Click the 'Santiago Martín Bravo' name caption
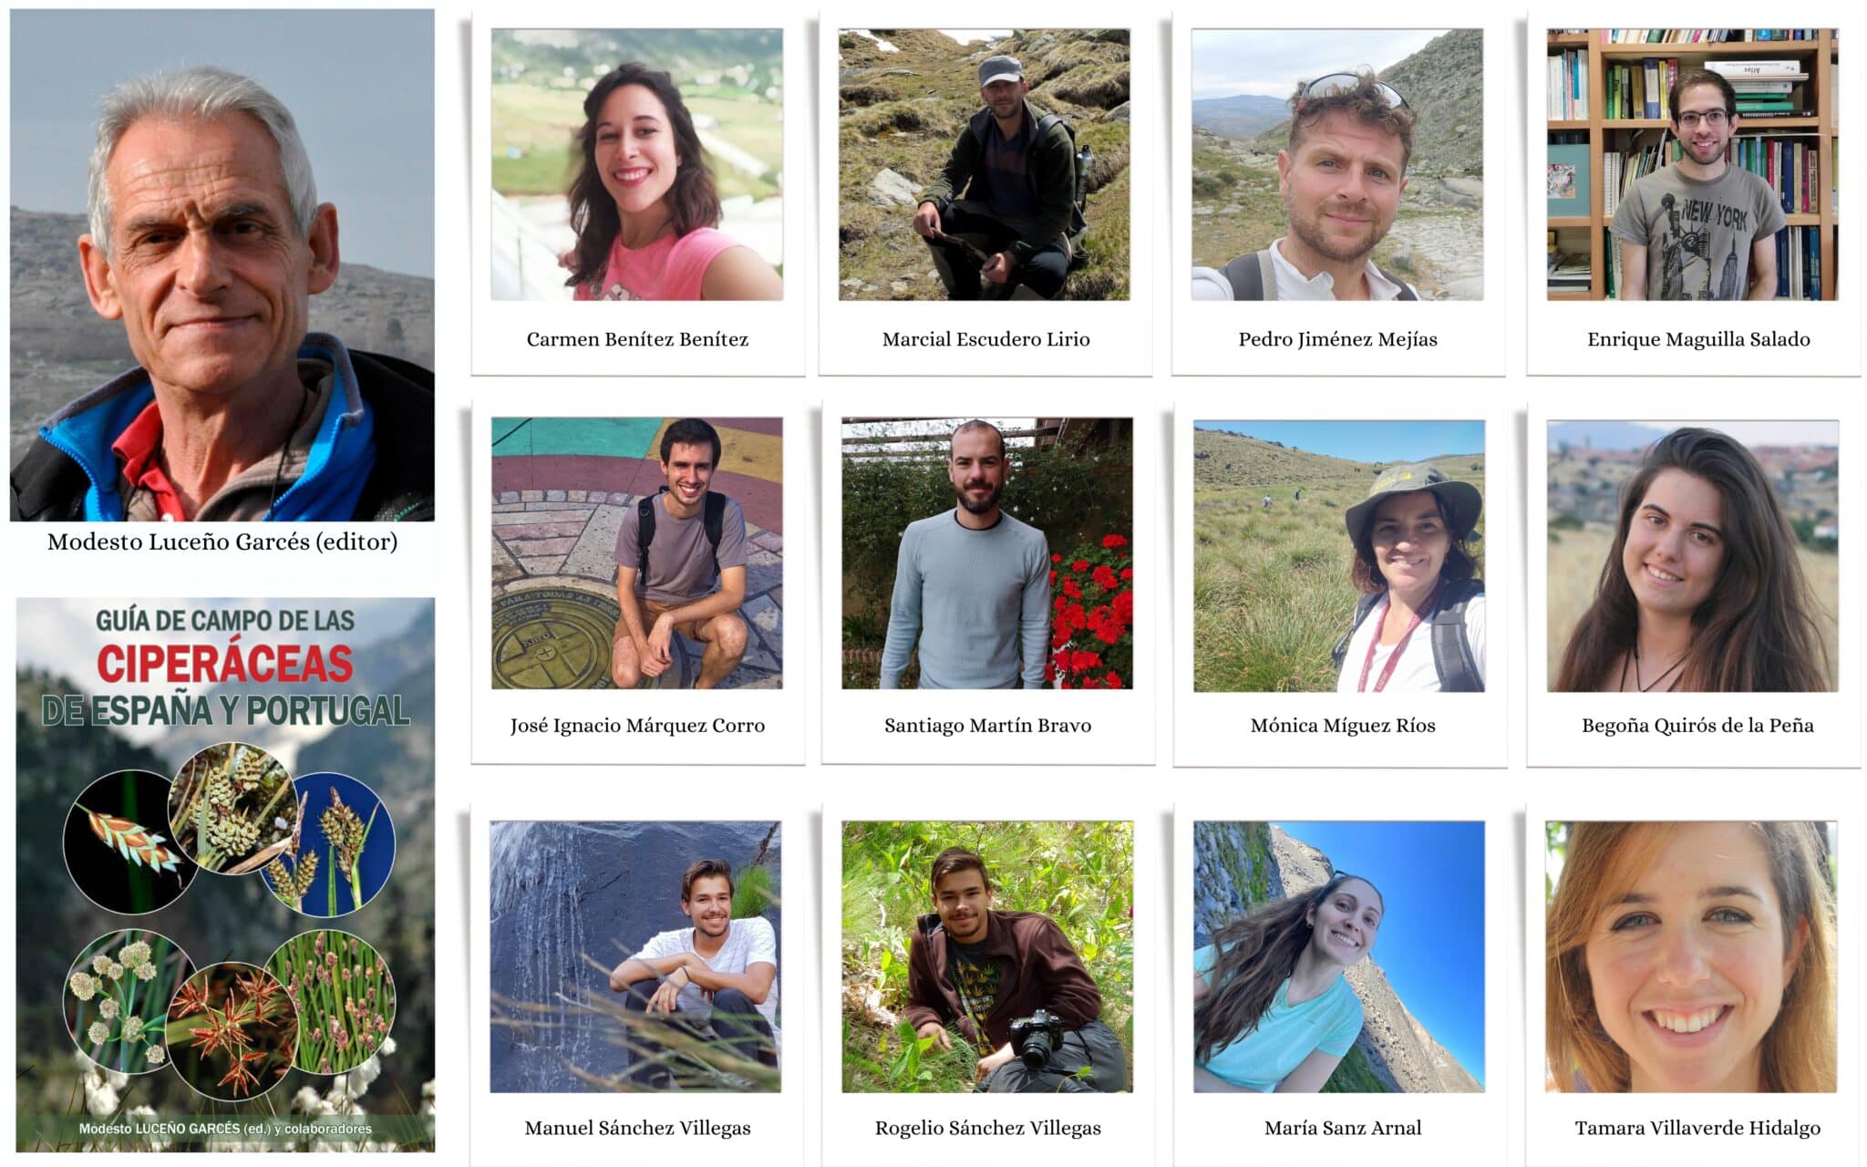The height and width of the screenshot is (1167, 1867). pos(987,726)
